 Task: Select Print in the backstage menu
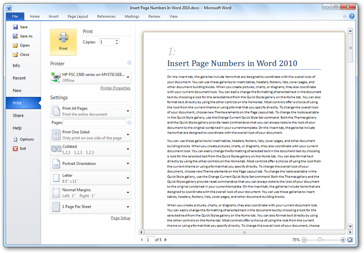tap(23, 103)
